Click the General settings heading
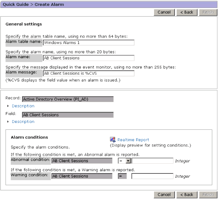The image size is (218, 199). coord(24,24)
